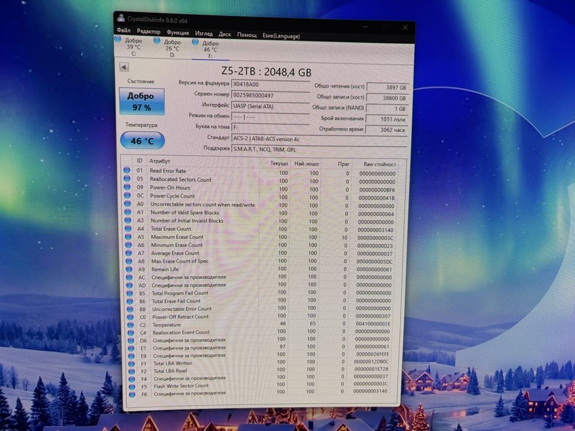Click the Най-лошо column header

pyautogui.click(x=306, y=164)
